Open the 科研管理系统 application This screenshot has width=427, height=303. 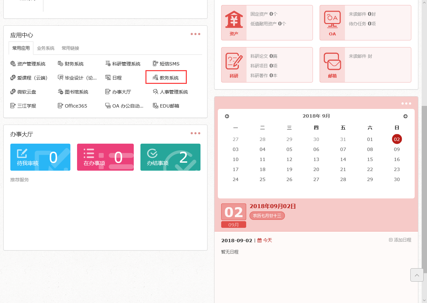125,63
